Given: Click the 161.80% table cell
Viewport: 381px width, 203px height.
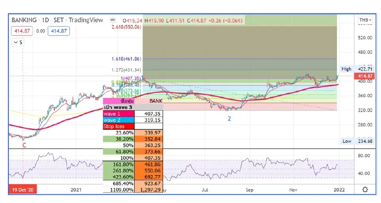Looking at the screenshot, I should 119,165.
